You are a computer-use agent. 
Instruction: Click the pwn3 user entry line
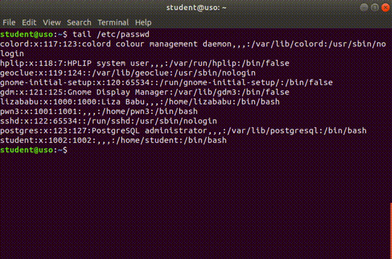pyautogui.click(x=99, y=112)
